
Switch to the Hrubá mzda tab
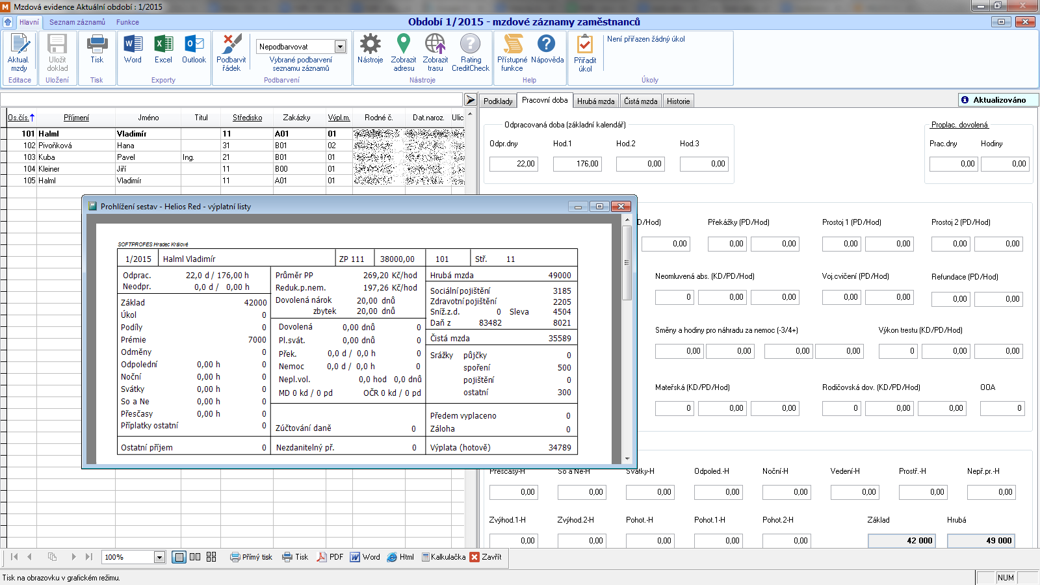point(595,101)
